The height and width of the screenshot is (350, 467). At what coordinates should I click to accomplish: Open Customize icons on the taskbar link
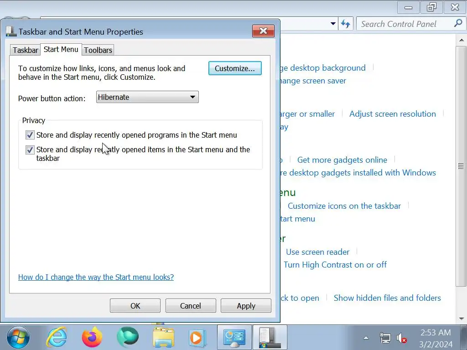point(344,206)
